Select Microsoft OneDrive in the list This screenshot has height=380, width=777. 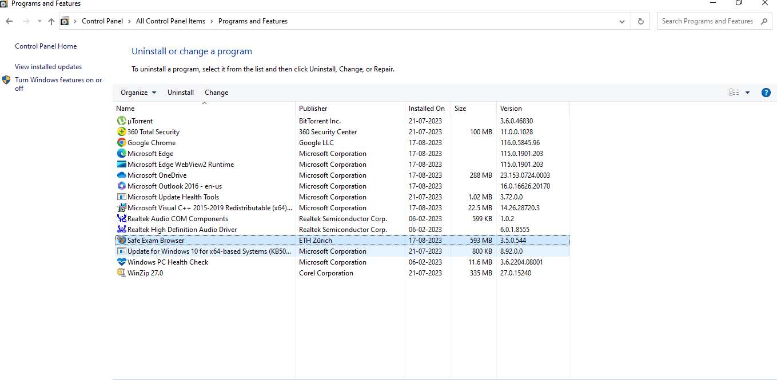tap(157, 175)
